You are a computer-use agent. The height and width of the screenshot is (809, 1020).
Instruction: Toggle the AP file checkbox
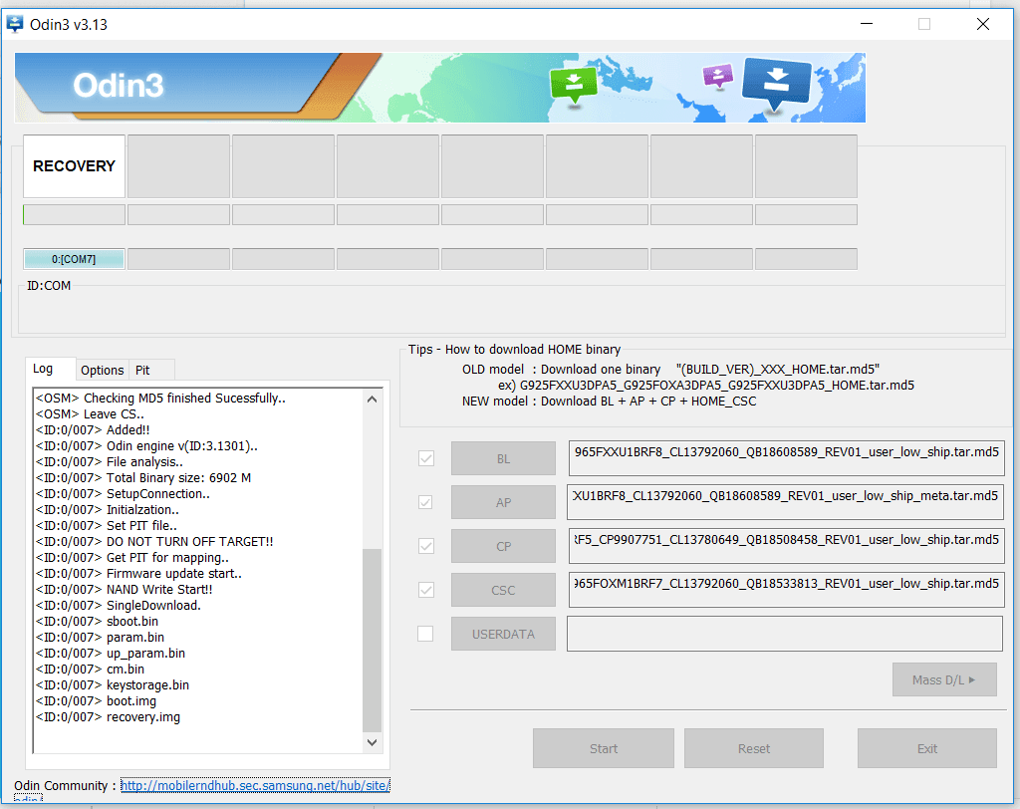(425, 502)
